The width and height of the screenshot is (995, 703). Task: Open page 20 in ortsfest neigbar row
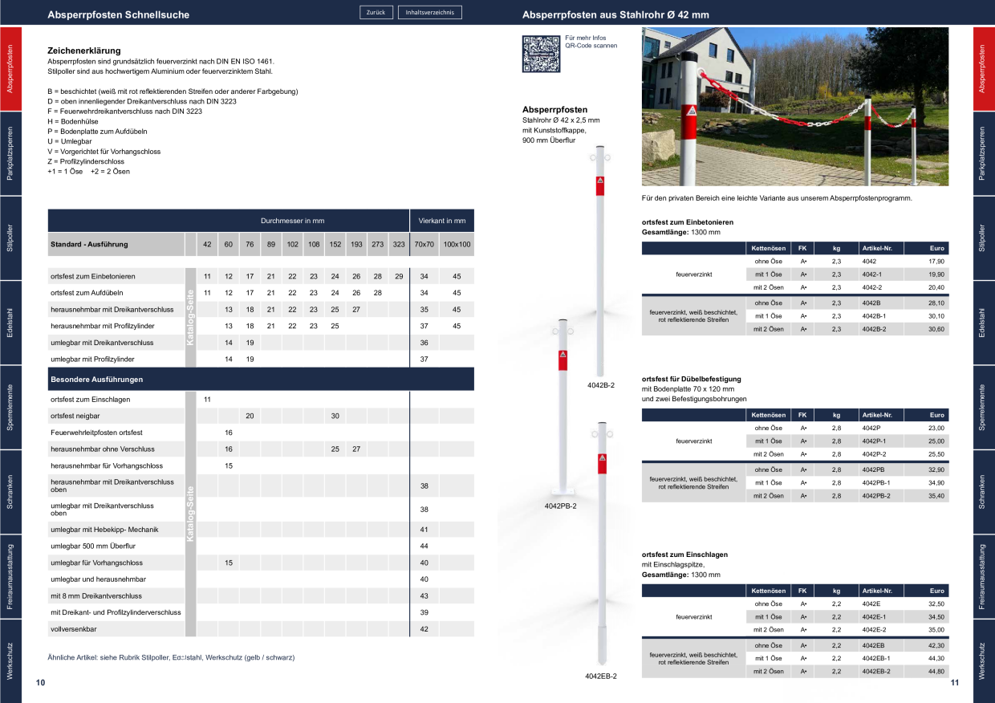point(250,416)
